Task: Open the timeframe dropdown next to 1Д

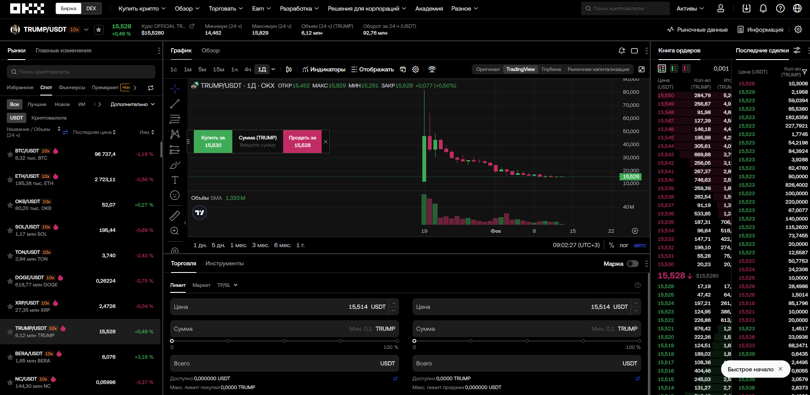Action: [x=273, y=69]
